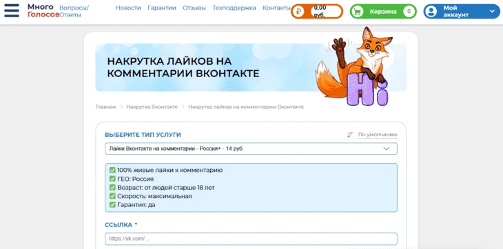
Task: Open the По умолчанию sorting link
Action: coord(378,135)
